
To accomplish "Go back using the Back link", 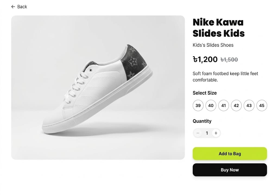I will click(x=19, y=7).
